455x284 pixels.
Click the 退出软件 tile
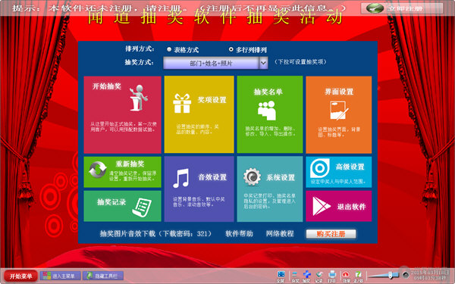coord(339,206)
